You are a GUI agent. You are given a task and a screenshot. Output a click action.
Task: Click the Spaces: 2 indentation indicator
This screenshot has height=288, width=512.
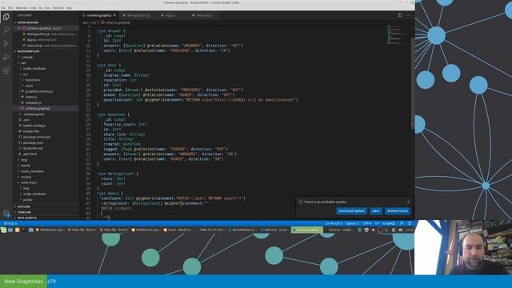click(x=352, y=224)
